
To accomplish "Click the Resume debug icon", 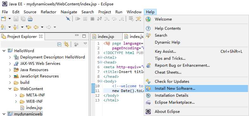I will [78, 19].
